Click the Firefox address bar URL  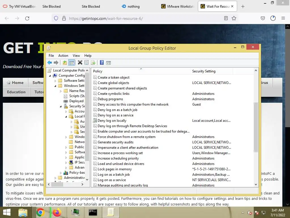click(106, 18)
